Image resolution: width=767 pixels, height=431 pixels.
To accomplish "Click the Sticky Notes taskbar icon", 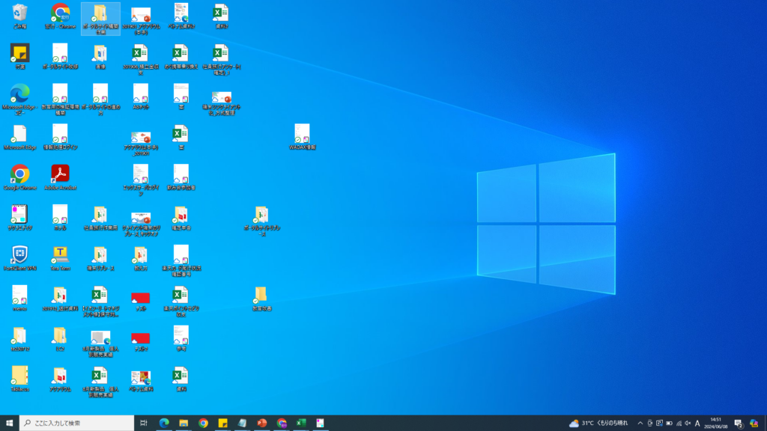I will [222, 423].
